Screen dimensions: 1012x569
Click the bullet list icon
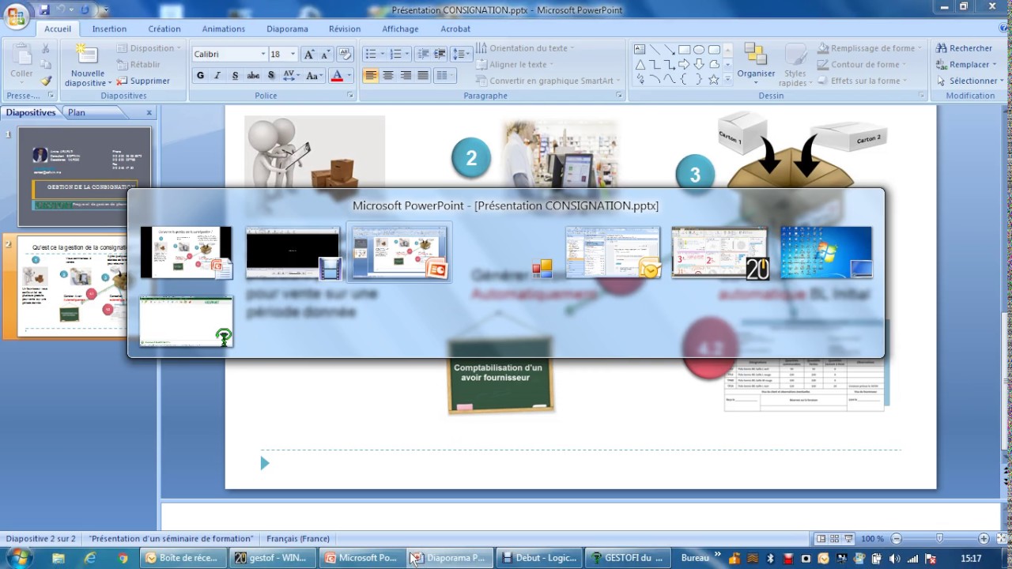[371, 54]
